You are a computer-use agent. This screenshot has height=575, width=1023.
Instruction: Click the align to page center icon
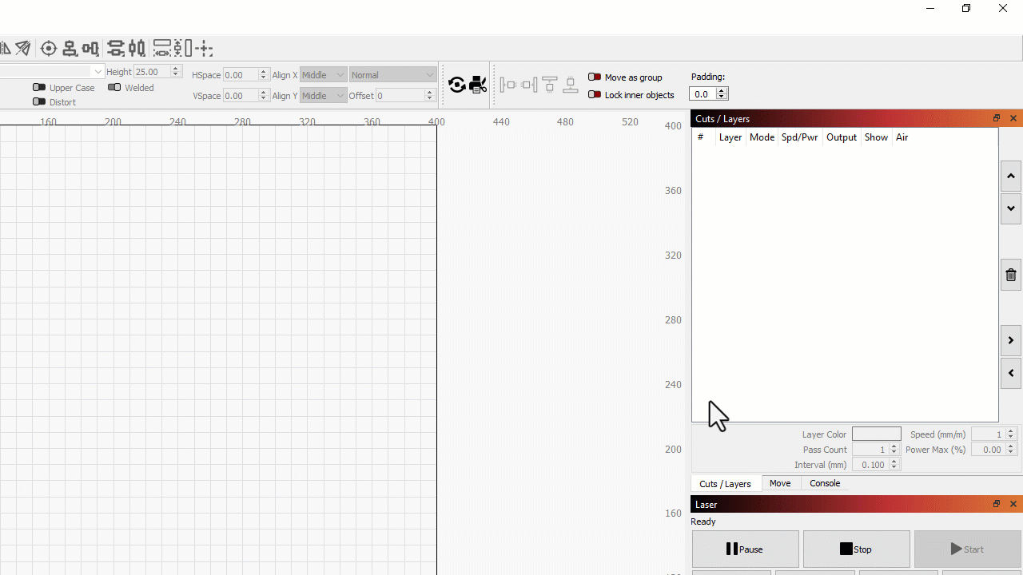(x=48, y=48)
